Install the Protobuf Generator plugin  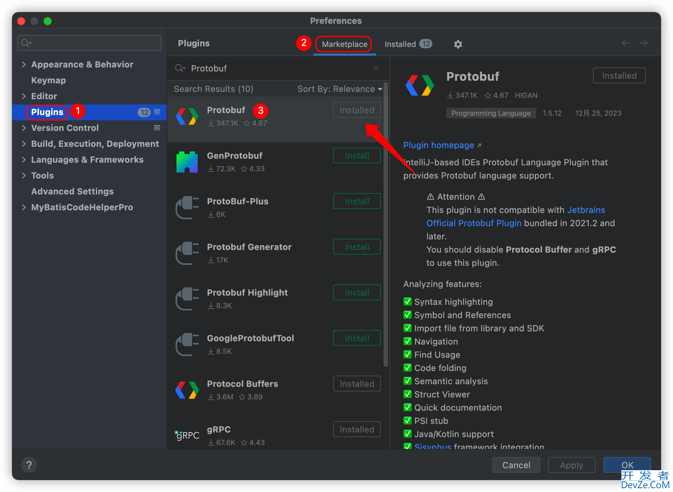[357, 247]
